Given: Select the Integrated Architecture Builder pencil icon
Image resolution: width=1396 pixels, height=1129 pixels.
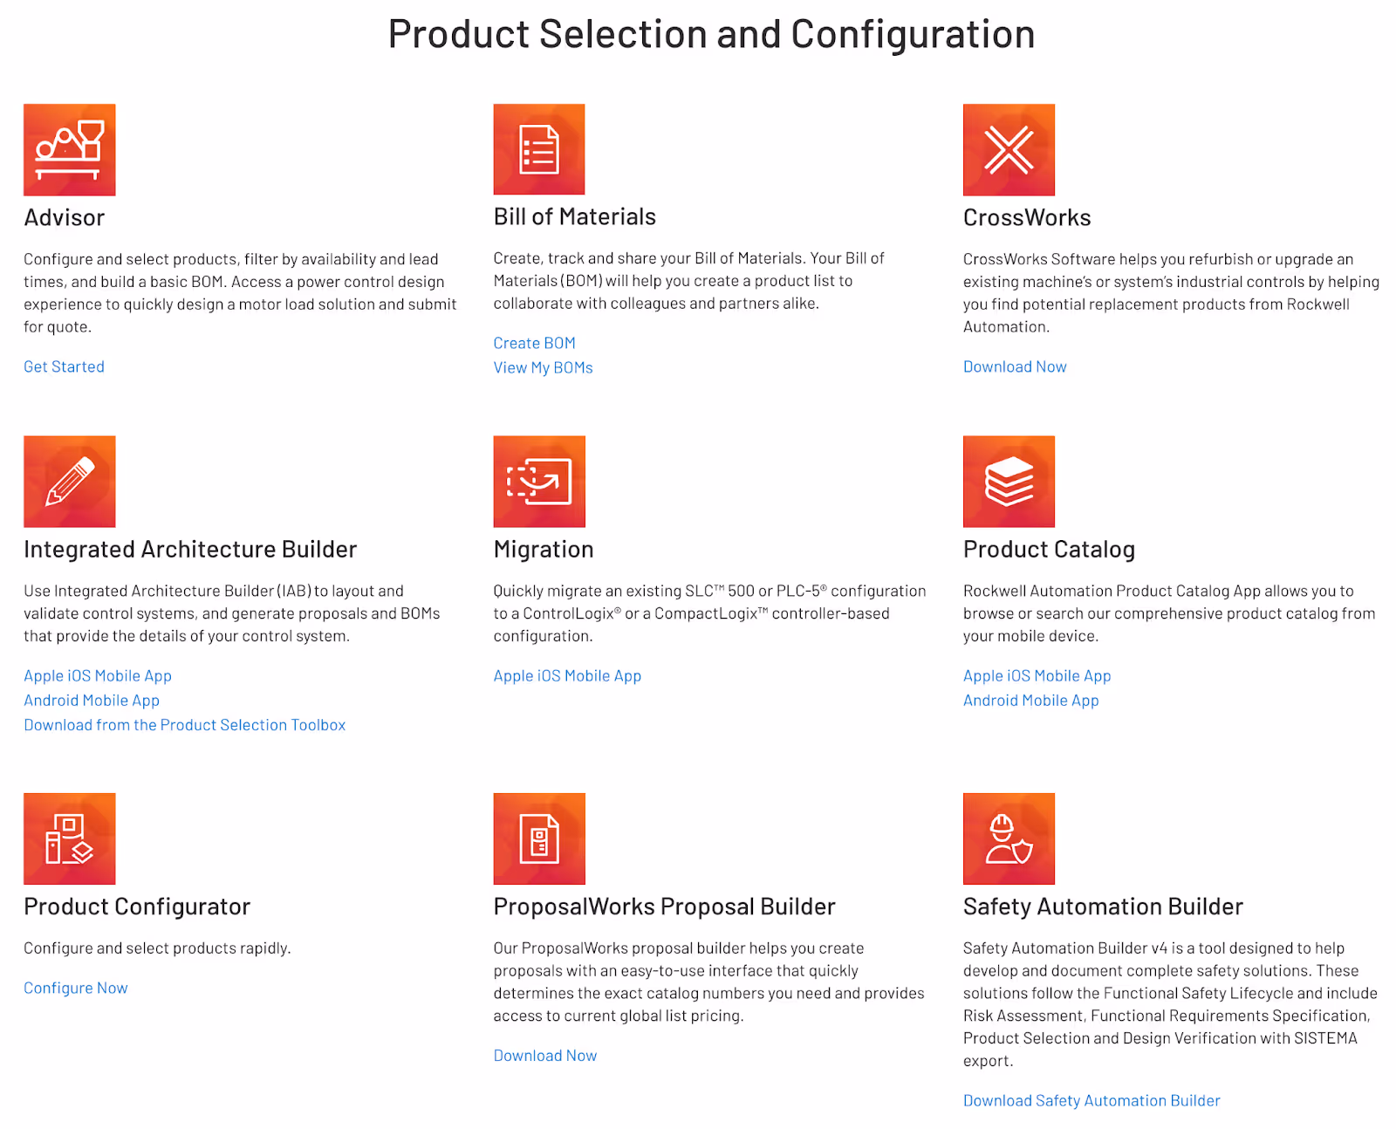Looking at the screenshot, I should click(x=70, y=482).
